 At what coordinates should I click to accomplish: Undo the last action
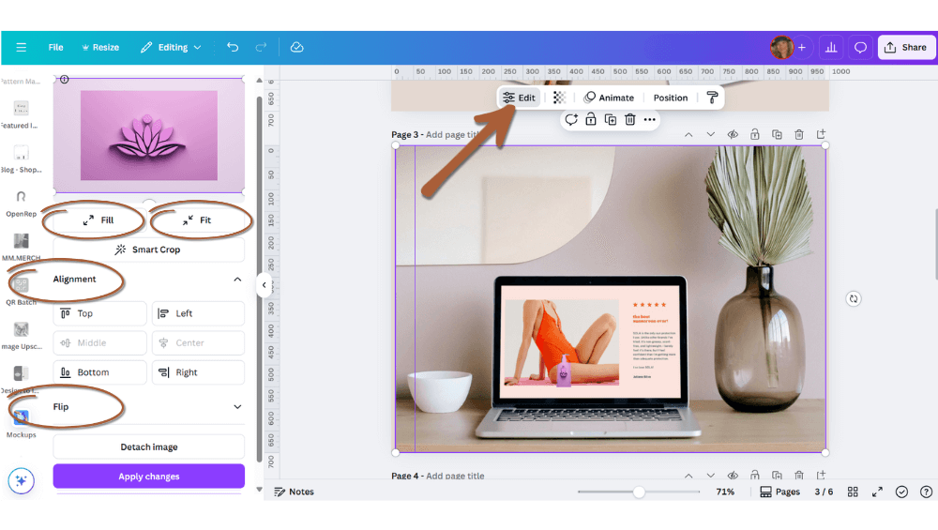tap(233, 47)
